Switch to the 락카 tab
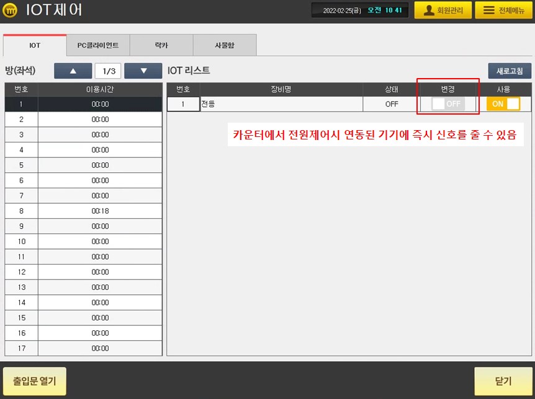Viewport: 535px width, 399px height. pos(161,45)
